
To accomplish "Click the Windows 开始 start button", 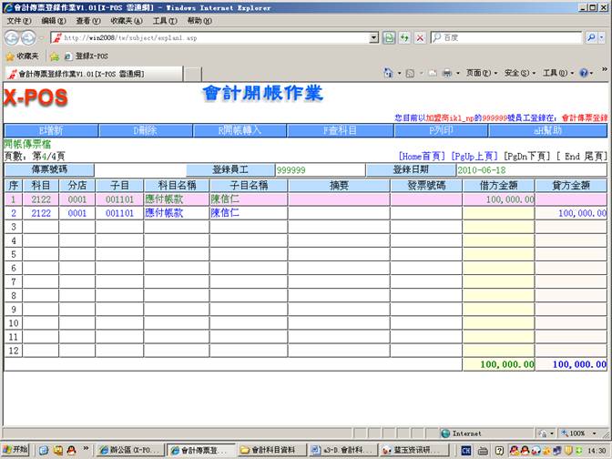I will 15,450.
